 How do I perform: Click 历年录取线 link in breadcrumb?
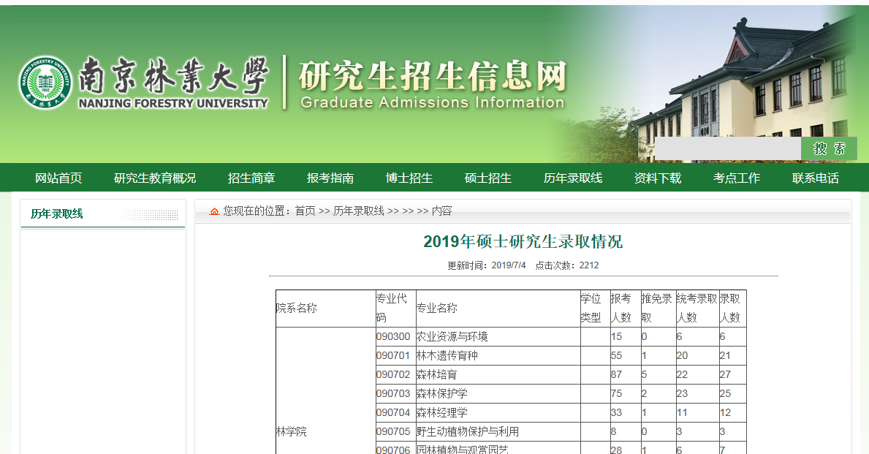coord(358,211)
